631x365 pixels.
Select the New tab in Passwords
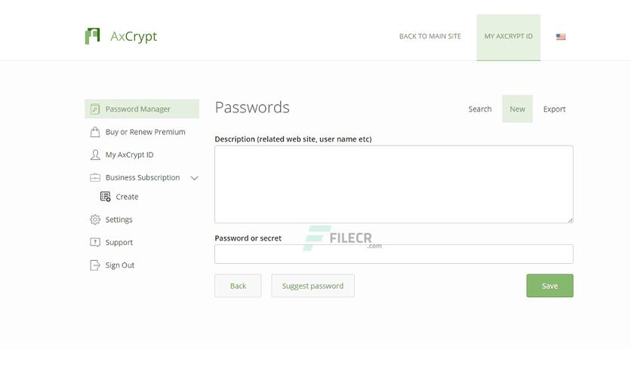click(517, 109)
